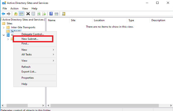173x111 pixels.
Task: Select All Tasks in context menu
Action: [x=27, y=54]
